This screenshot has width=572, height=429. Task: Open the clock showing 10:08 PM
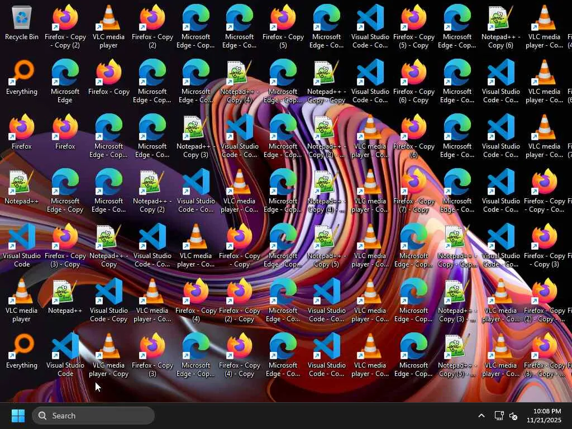pyautogui.click(x=544, y=416)
